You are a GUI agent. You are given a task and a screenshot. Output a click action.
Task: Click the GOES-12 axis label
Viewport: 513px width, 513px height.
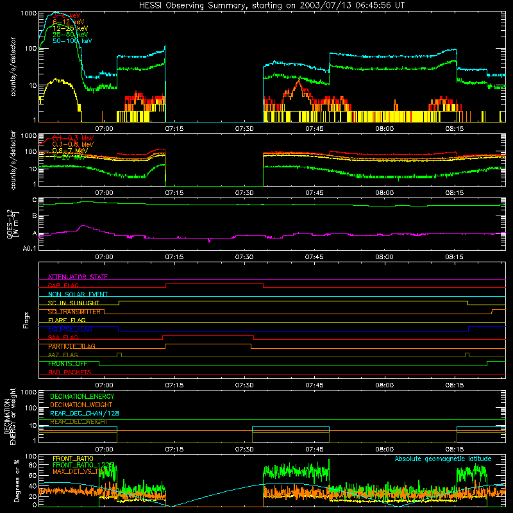coord(13,224)
